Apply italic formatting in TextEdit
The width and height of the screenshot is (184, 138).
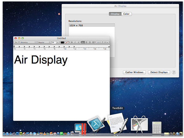tap(75, 42)
